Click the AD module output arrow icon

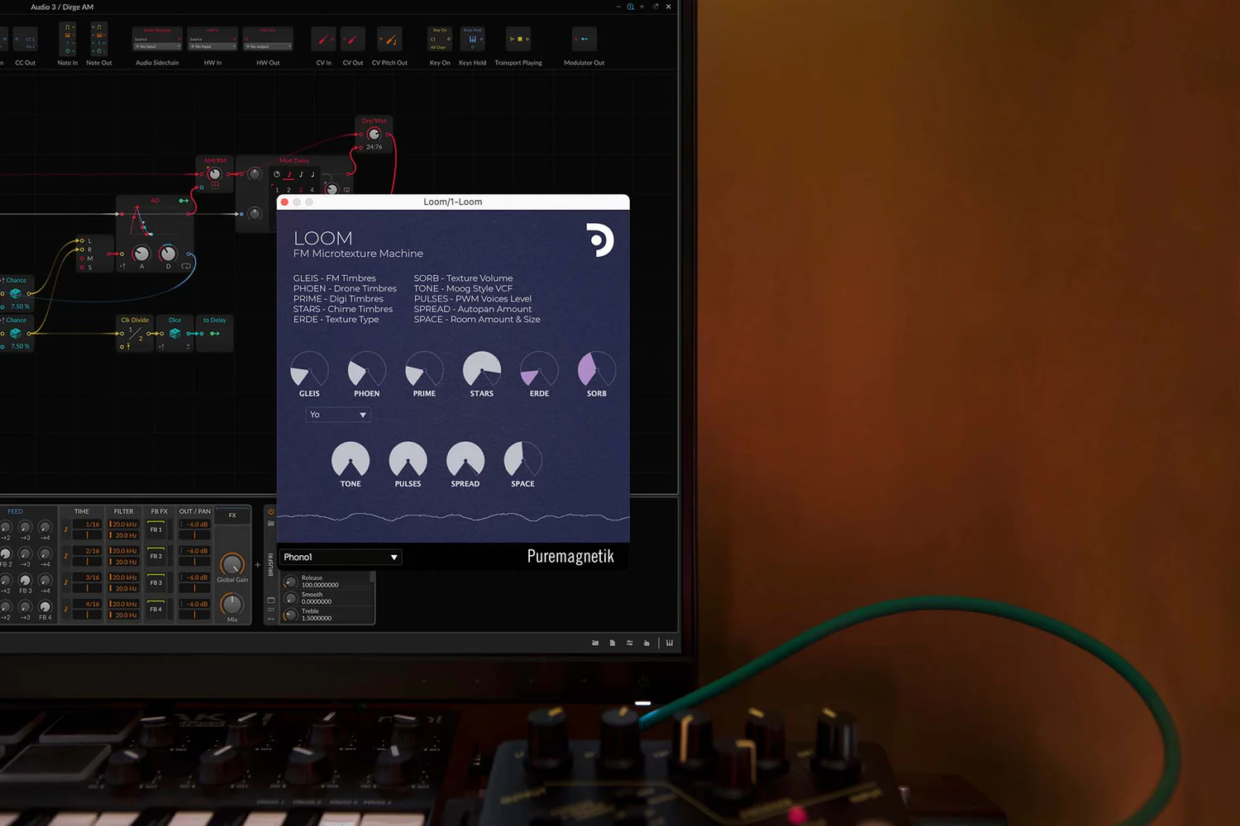184,201
